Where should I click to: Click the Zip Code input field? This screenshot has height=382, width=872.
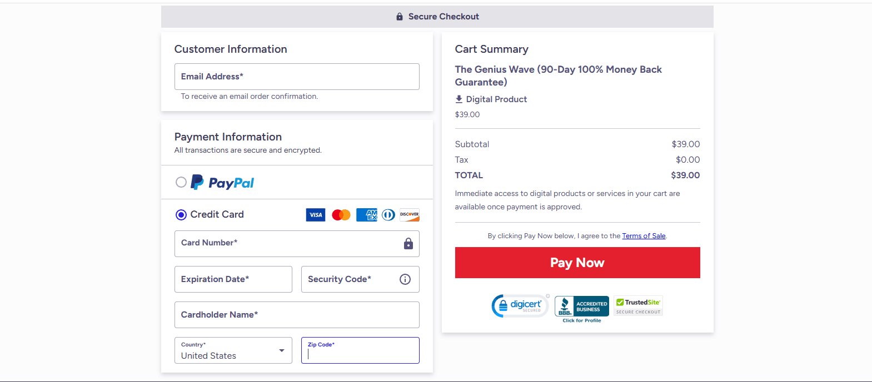pyautogui.click(x=360, y=350)
